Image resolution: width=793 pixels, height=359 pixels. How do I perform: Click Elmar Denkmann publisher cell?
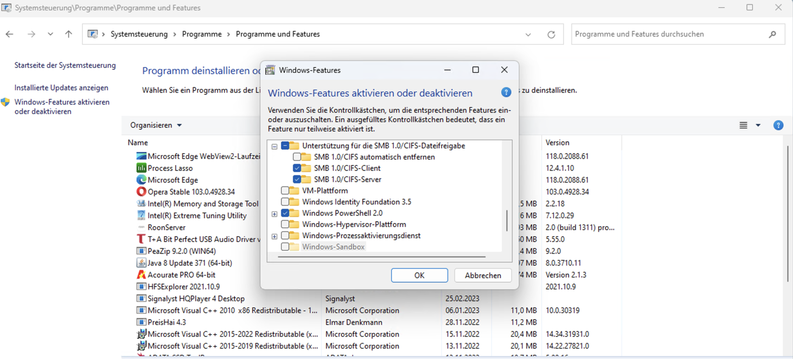[354, 322]
